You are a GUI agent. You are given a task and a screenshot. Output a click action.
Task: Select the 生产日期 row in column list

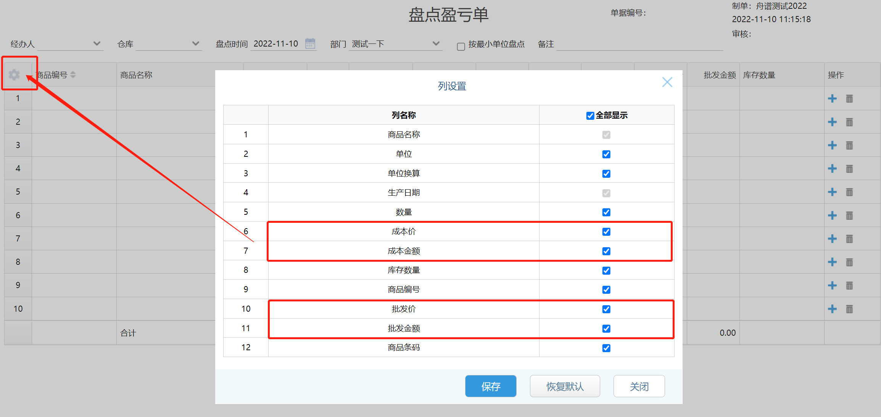pos(449,192)
